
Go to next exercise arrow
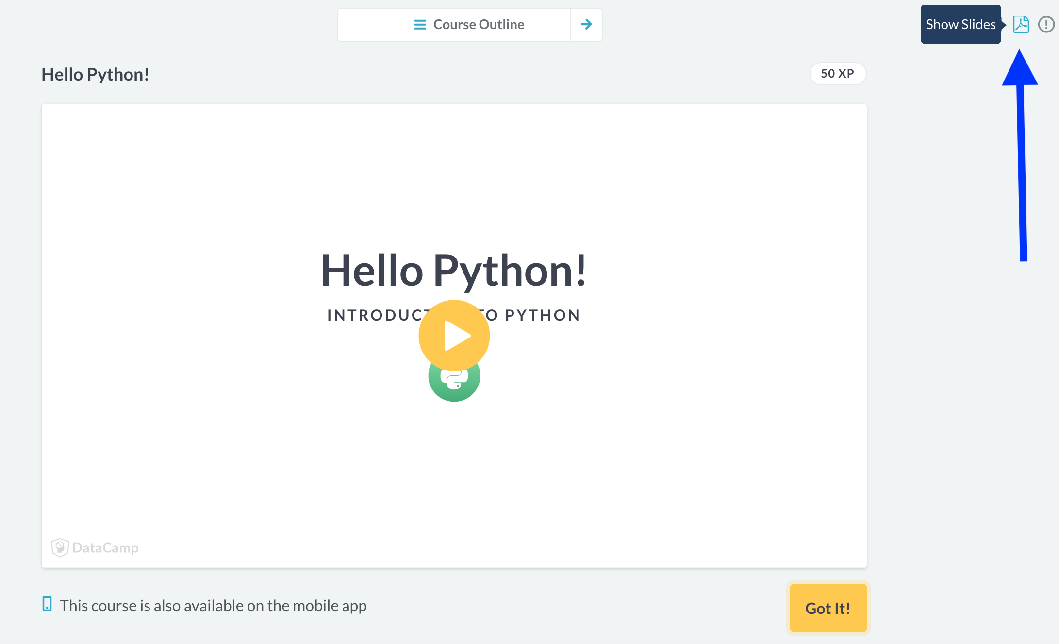pos(586,24)
